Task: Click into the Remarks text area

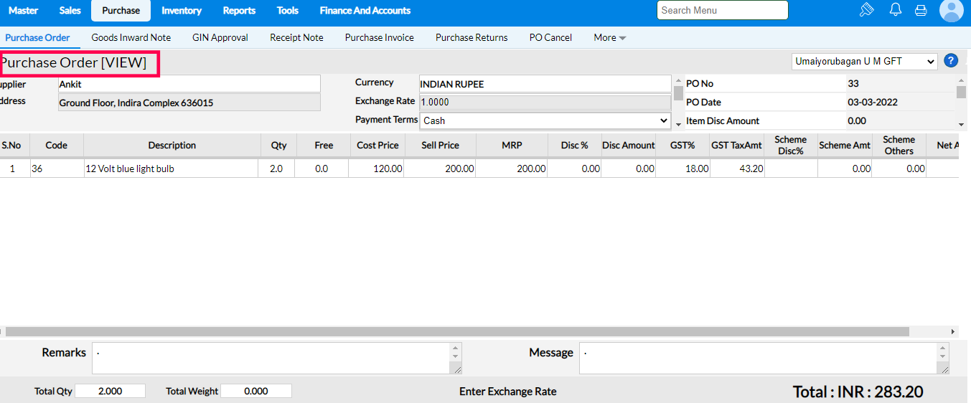Action: [x=271, y=358]
